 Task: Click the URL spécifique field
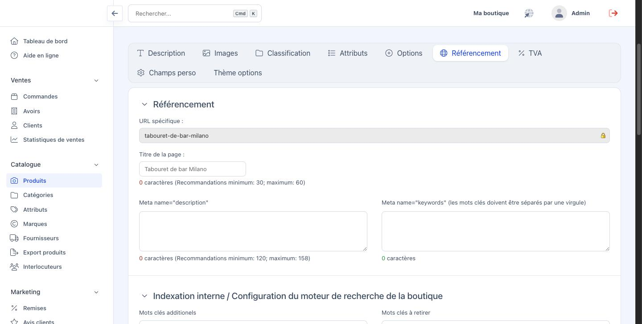tap(374, 135)
